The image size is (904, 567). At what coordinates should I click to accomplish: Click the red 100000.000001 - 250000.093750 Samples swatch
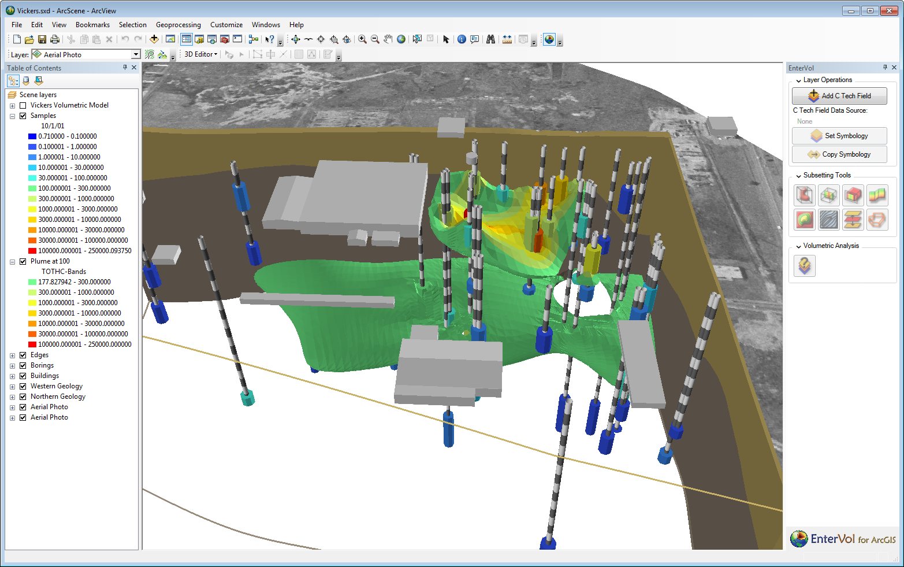pyautogui.click(x=32, y=251)
